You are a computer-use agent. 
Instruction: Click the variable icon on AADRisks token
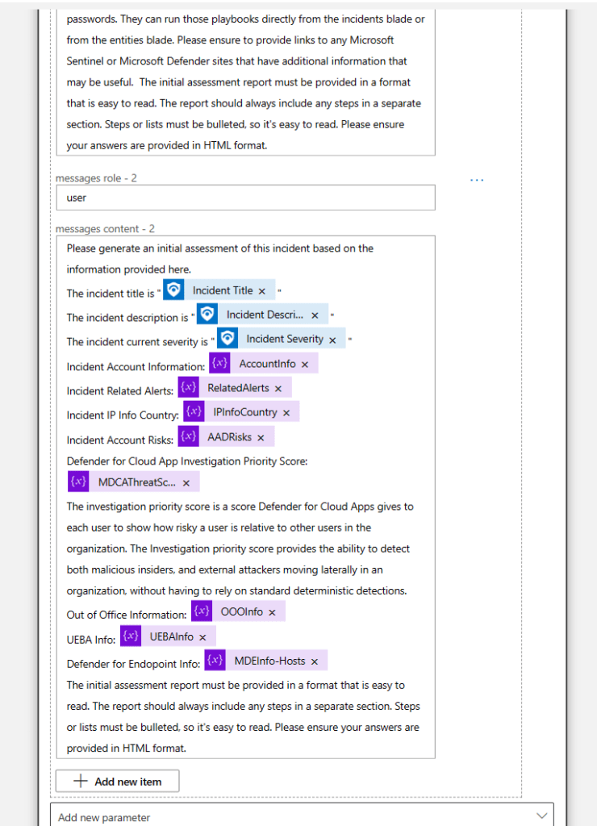point(189,437)
